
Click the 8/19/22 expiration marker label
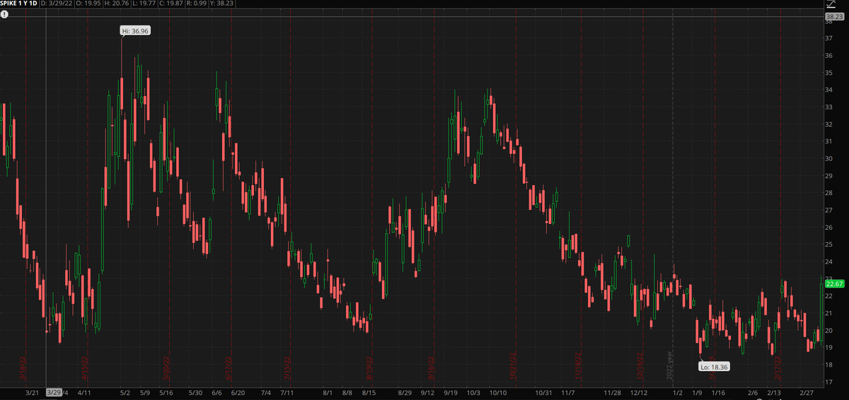pyautogui.click(x=369, y=369)
